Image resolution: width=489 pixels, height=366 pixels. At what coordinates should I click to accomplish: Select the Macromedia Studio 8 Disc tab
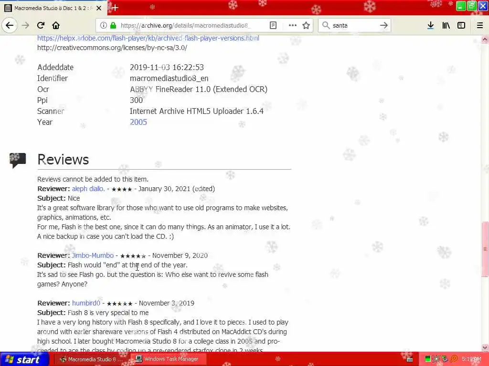(53, 8)
